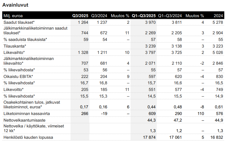The width and height of the screenshot is (229, 144).
Task: Select the Liikevoitto row label
Action: point(14,89)
